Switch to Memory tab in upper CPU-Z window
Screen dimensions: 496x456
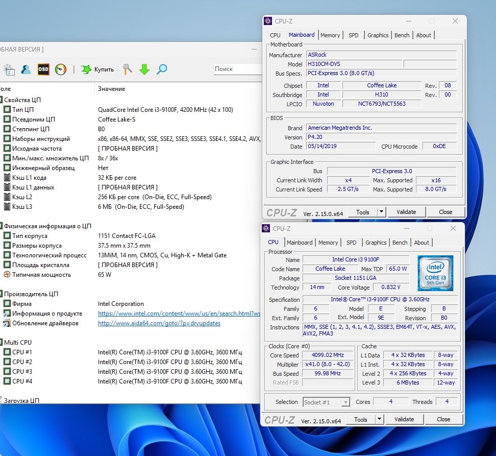point(330,35)
